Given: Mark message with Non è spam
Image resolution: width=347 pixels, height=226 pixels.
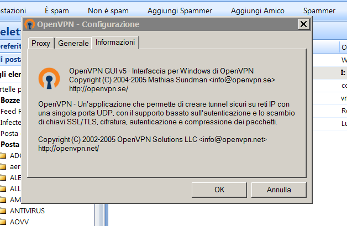Looking at the screenshot, I should point(107,10).
